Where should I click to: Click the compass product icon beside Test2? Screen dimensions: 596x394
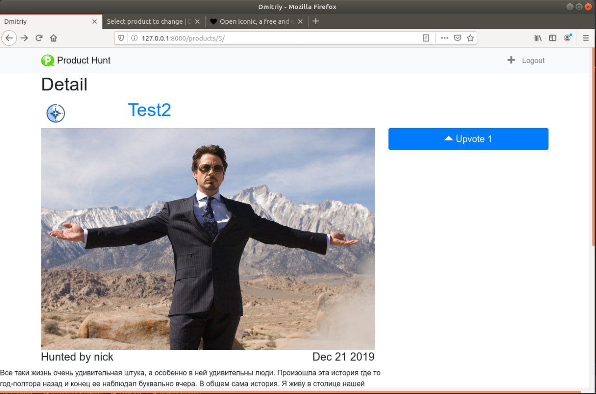[x=55, y=113]
